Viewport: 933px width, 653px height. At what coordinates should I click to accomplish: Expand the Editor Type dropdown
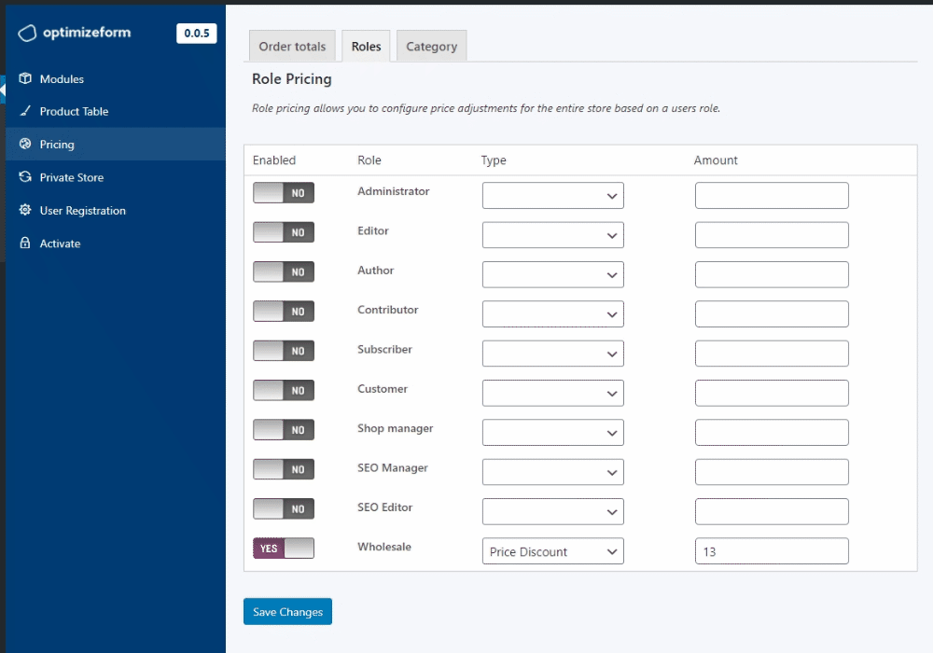tap(552, 235)
